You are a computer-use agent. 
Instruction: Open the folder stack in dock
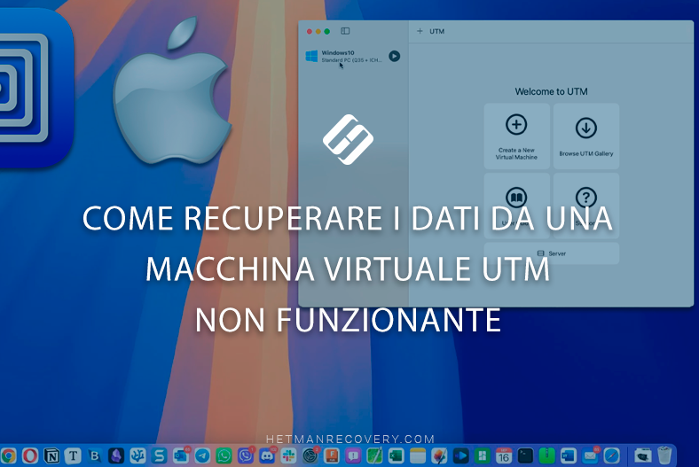tap(642, 455)
